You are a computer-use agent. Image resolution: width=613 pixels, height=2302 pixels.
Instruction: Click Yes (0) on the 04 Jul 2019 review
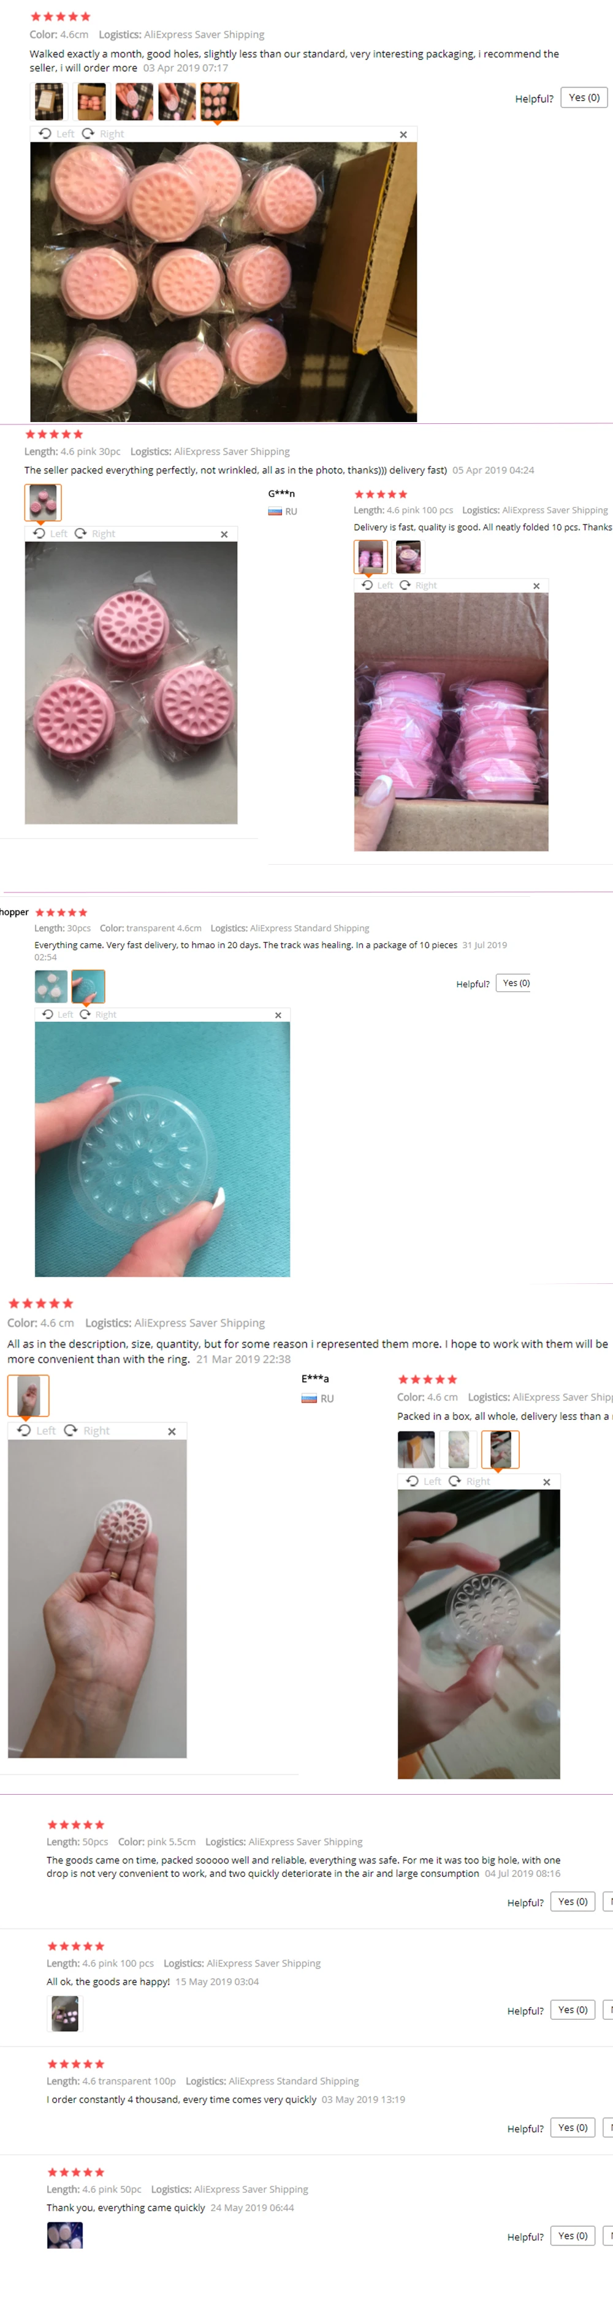click(x=573, y=1901)
